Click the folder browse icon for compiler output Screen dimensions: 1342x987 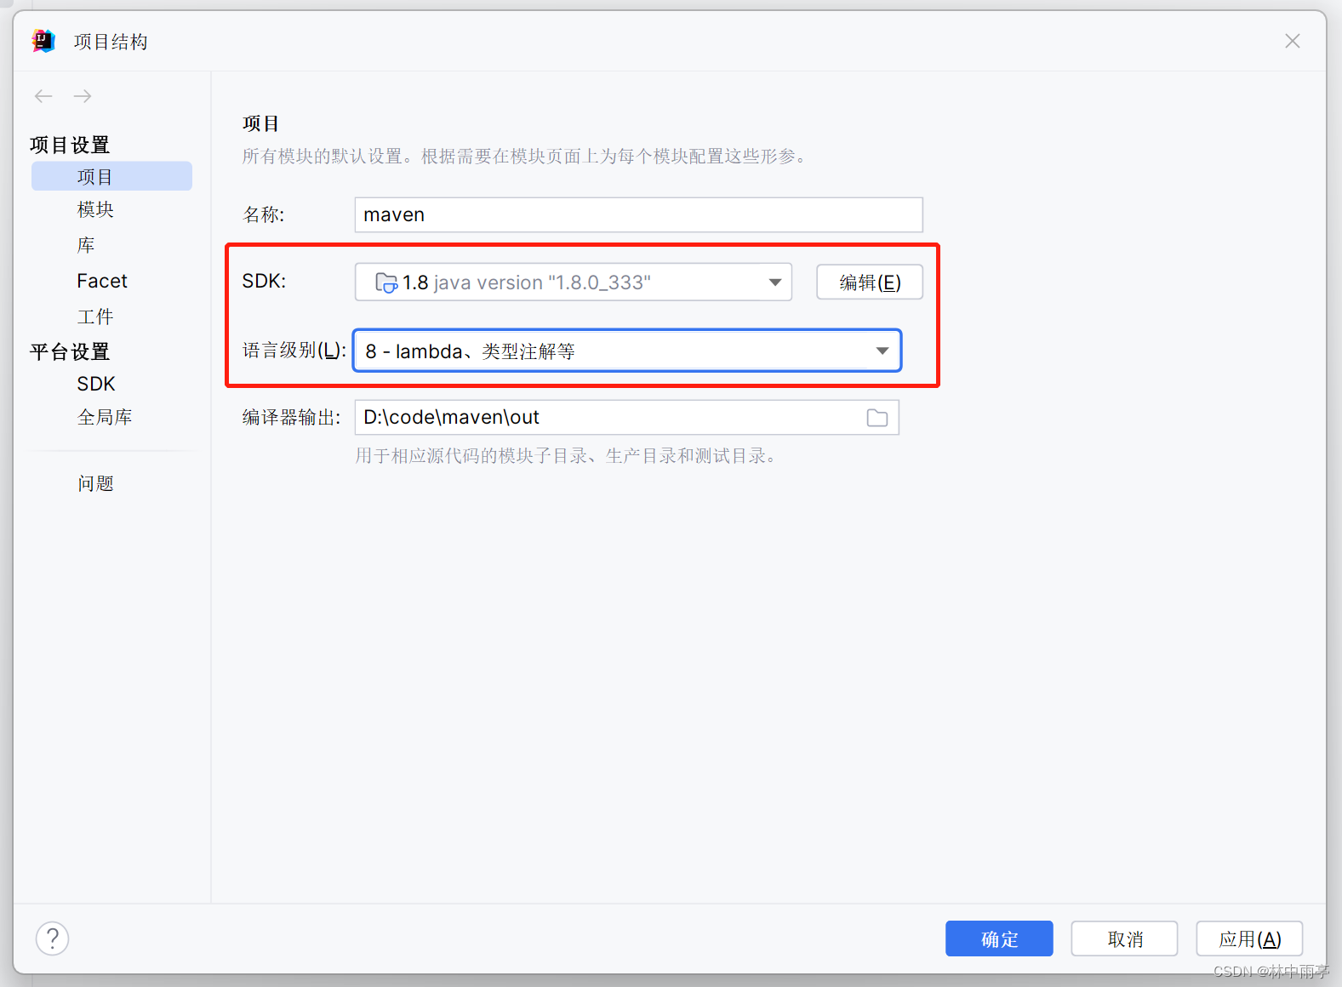[x=877, y=418]
